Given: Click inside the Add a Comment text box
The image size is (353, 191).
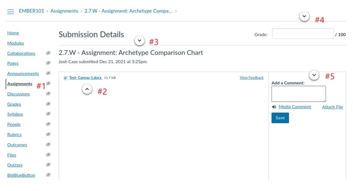Looking at the screenshot, I should [x=298, y=94].
